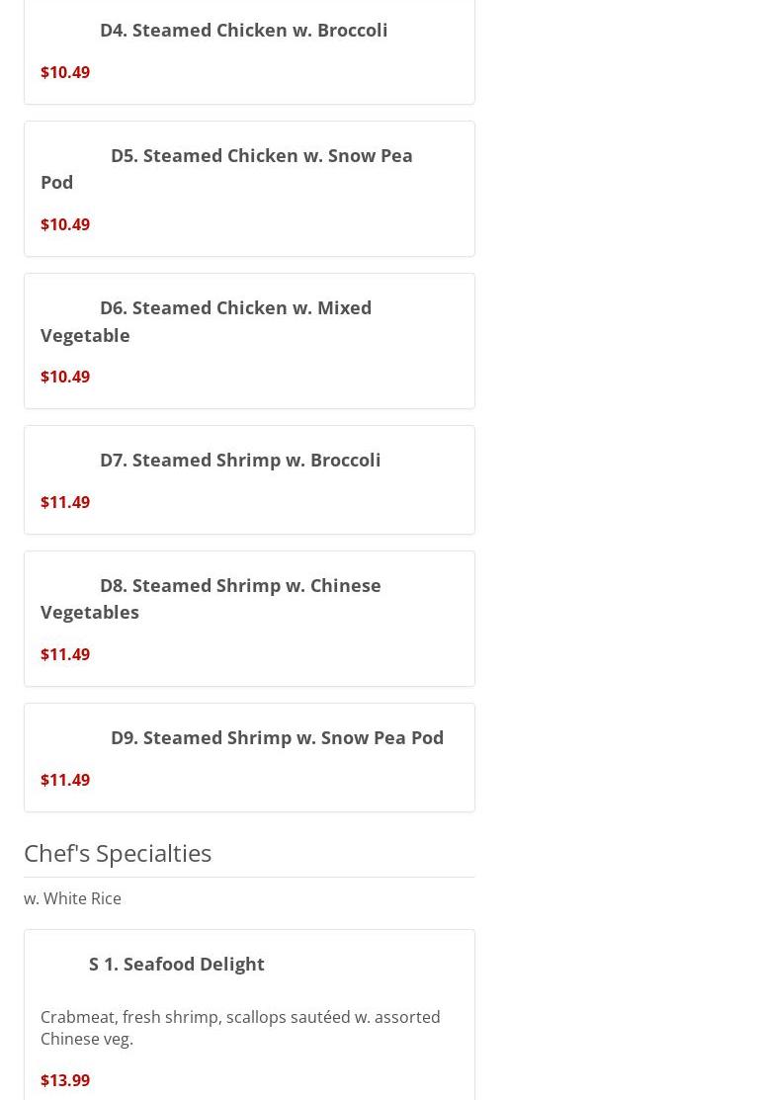Screen dimensions: 761x1100
Task: Open S 1. Seafood Delight item
Action: click(177, 965)
